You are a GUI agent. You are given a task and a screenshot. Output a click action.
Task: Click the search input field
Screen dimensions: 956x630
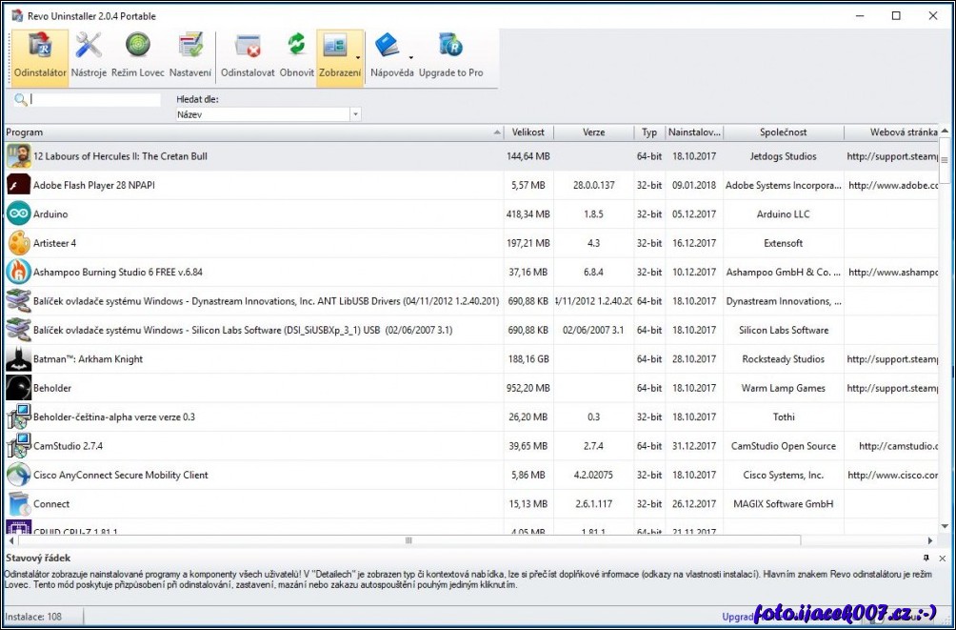click(93, 99)
